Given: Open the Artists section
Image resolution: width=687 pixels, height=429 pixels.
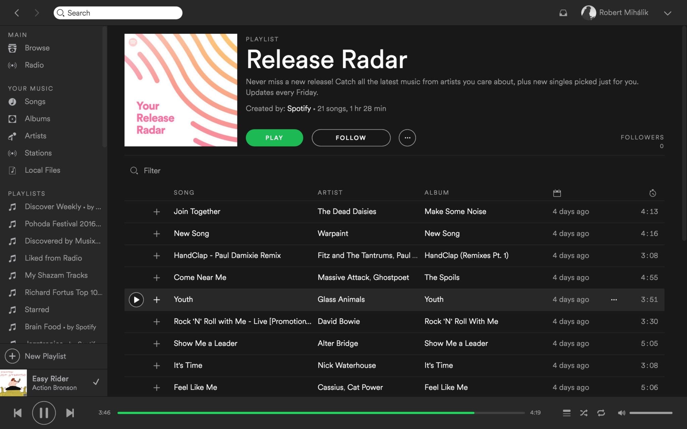Looking at the screenshot, I should (x=36, y=136).
